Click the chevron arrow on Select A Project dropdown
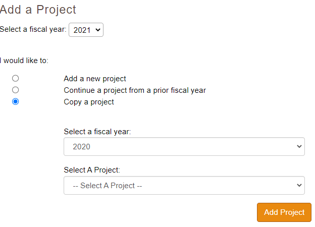 click(299, 185)
